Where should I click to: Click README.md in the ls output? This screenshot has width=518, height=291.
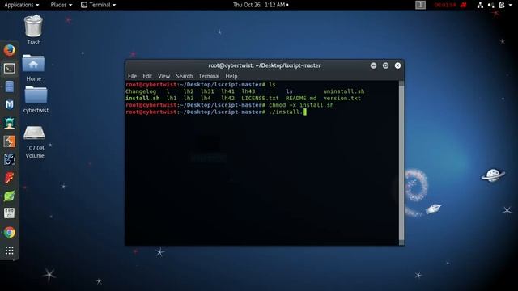tap(301, 99)
